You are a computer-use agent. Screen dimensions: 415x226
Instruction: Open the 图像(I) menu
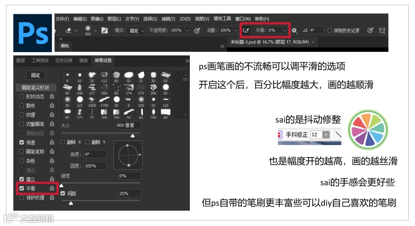[x=97, y=19]
